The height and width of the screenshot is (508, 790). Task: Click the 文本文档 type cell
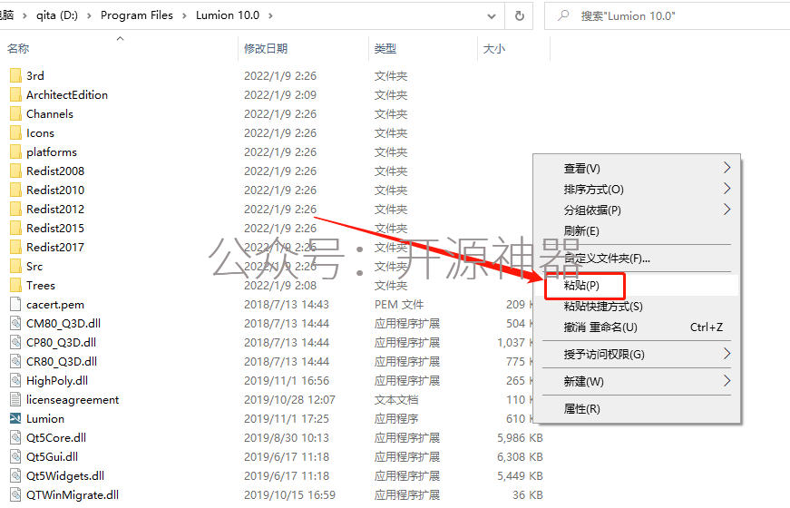pyautogui.click(x=396, y=400)
